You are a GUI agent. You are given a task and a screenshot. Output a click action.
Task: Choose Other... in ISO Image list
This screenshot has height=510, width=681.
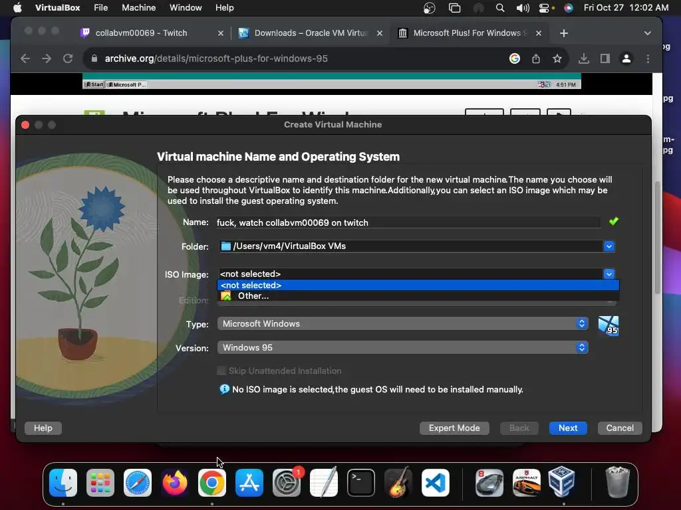click(418, 296)
